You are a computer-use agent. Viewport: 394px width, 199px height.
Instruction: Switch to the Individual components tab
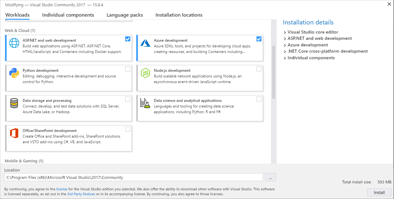(68, 15)
